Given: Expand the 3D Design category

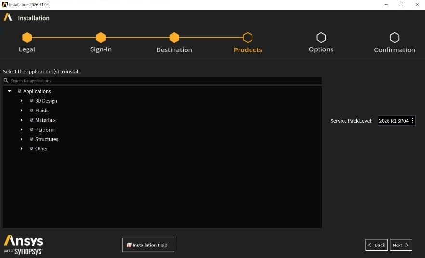Looking at the screenshot, I should click(x=21, y=101).
